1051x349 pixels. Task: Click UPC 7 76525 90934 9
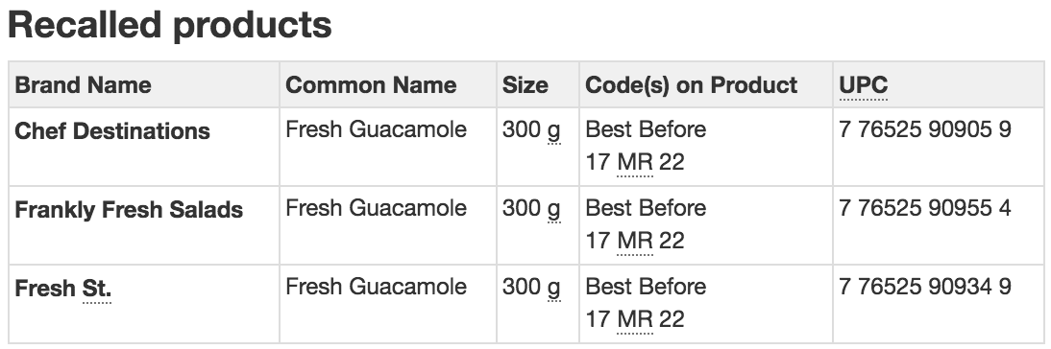924,287
